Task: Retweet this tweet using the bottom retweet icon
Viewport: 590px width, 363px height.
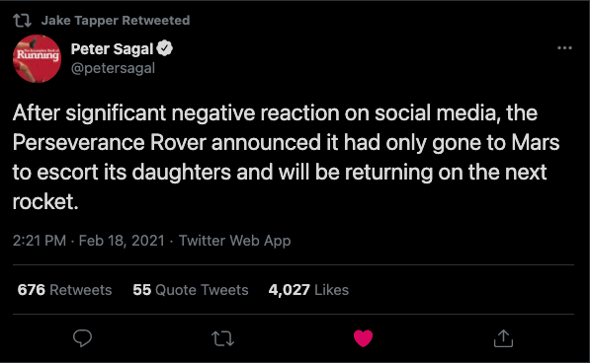Action: click(222, 338)
